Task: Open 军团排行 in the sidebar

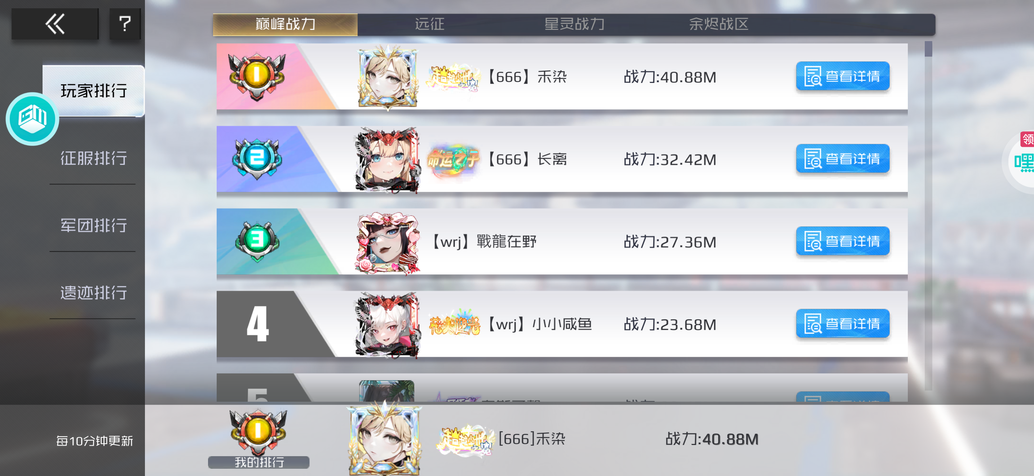Action: [93, 225]
